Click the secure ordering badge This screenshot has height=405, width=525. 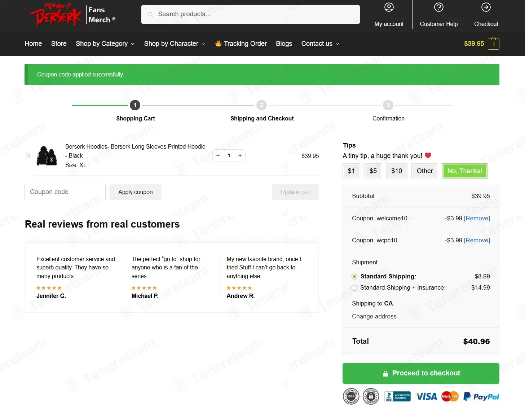pos(371,397)
